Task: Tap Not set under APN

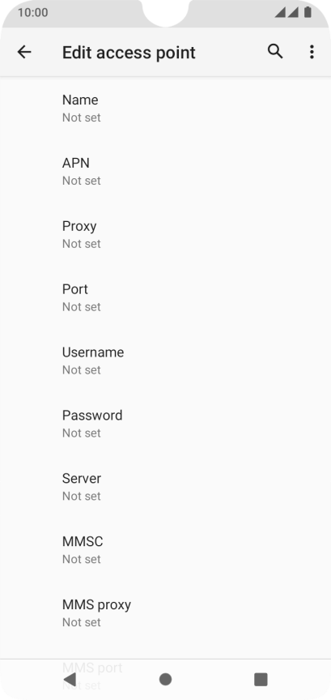Action: tap(81, 181)
